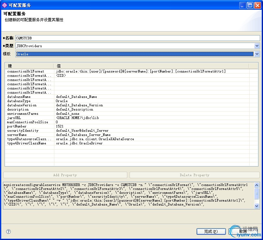Click the <SID> value cell
The image size is (263, 240).
pyautogui.click(x=61, y=75)
